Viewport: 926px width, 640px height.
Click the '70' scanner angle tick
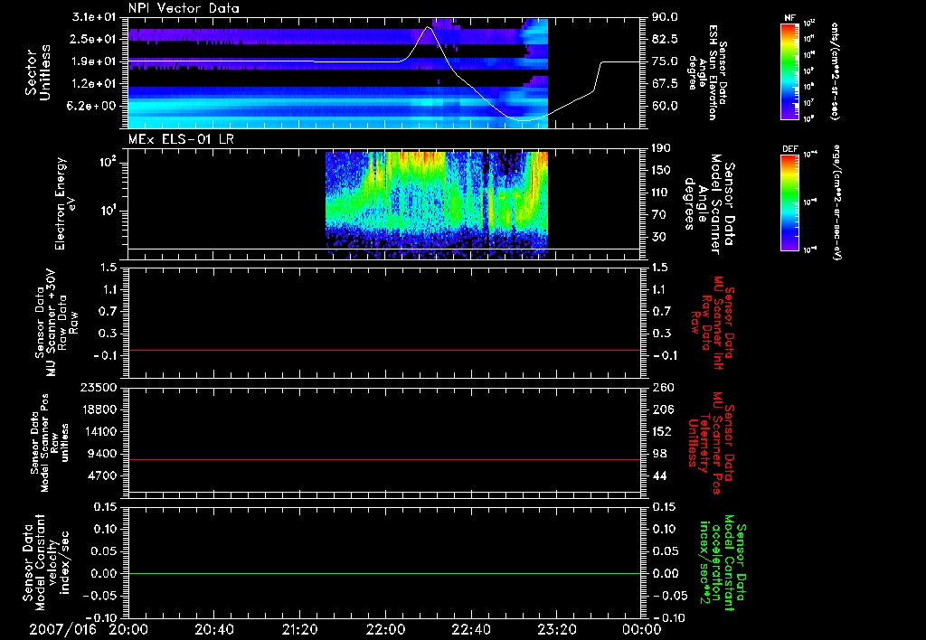(x=658, y=215)
